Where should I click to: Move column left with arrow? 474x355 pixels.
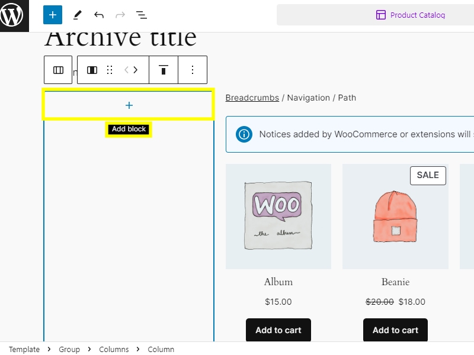point(126,70)
